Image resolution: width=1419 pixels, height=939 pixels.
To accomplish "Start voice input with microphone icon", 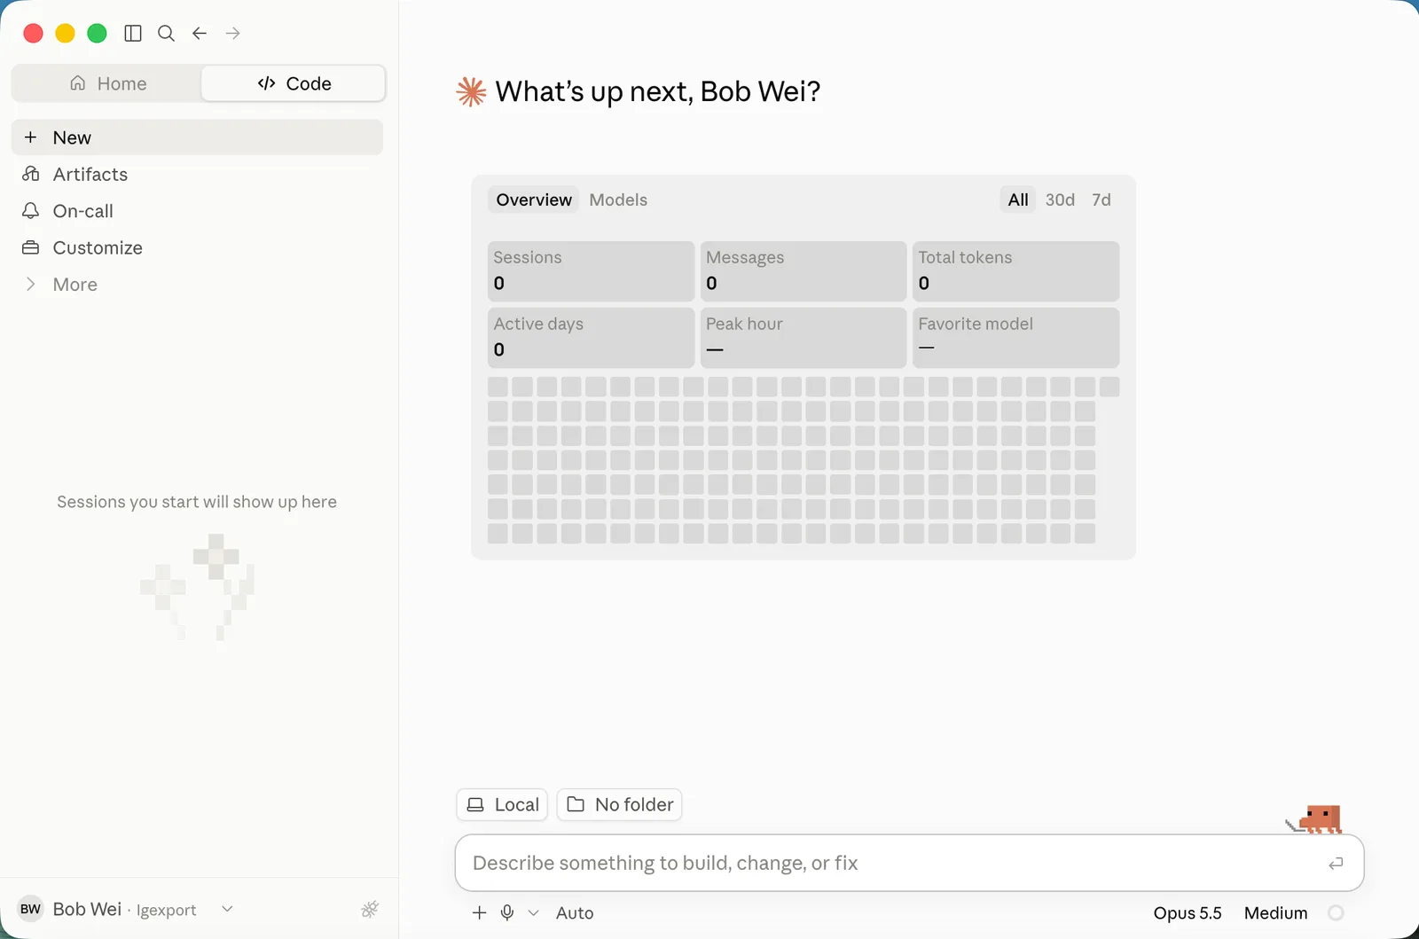I will click(507, 912).
